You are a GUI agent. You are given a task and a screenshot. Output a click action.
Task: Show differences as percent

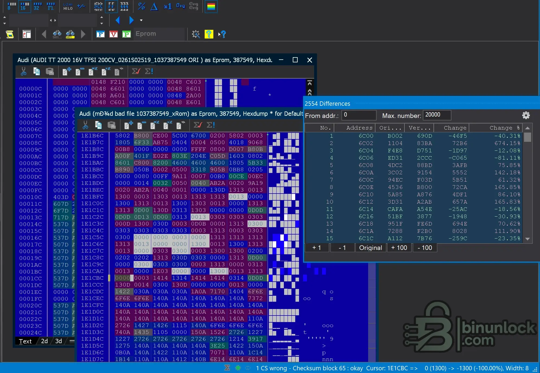pyautogui.click(x=142, y=6)
